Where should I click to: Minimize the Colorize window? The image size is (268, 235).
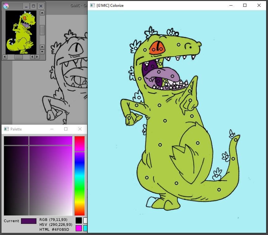[231, 5]
